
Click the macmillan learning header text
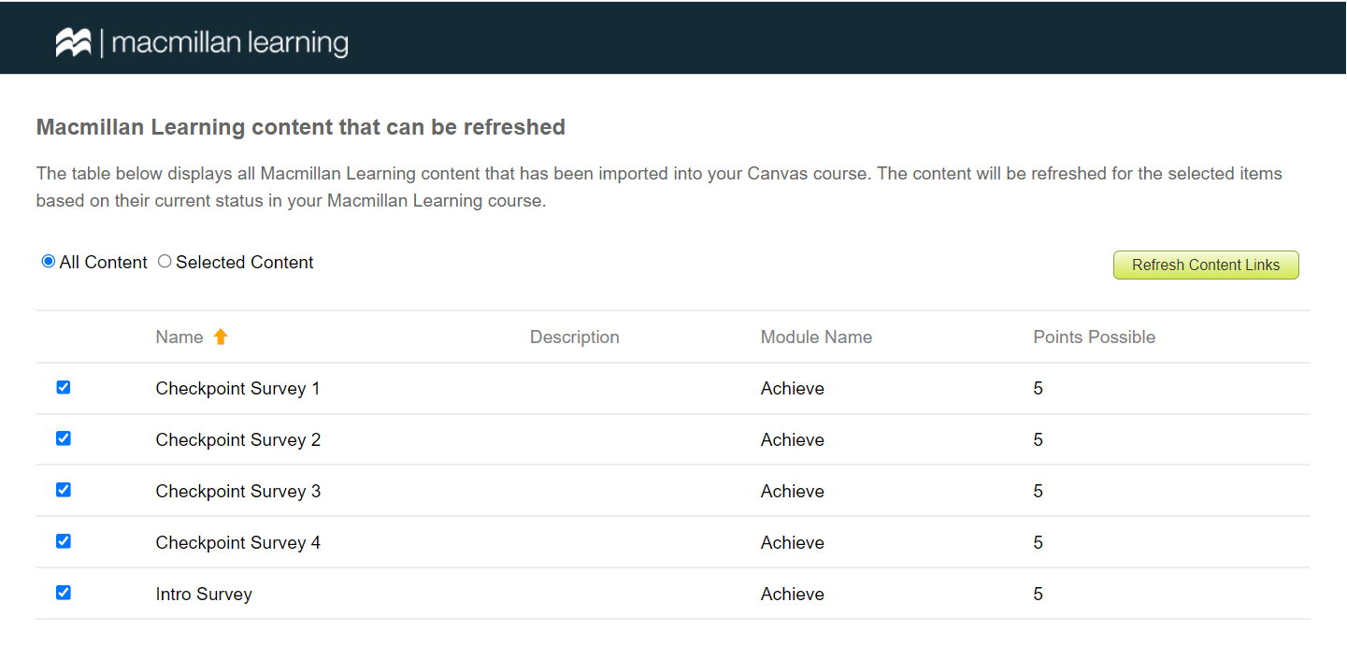(230, 39)
